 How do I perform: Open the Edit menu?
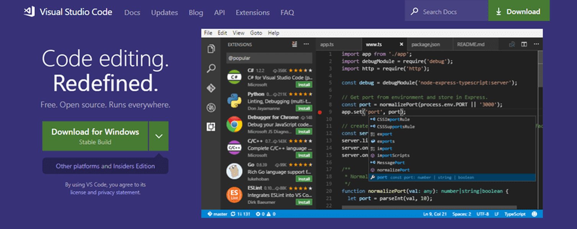222,33
